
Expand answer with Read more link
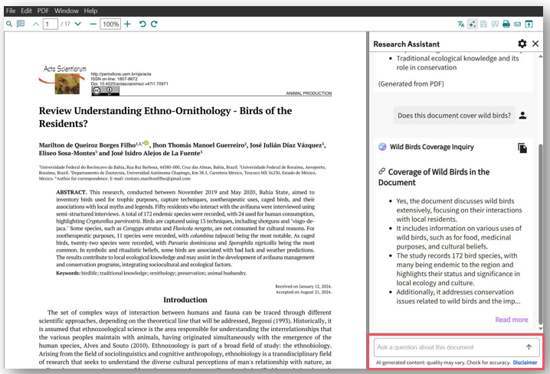click(x=511, y=320)
